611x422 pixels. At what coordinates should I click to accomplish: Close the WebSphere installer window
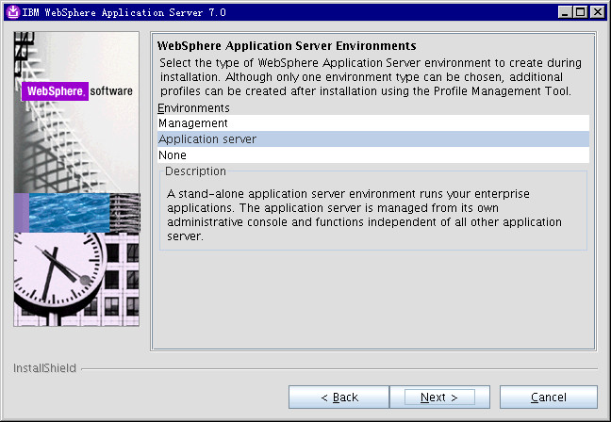click(595, 11)
